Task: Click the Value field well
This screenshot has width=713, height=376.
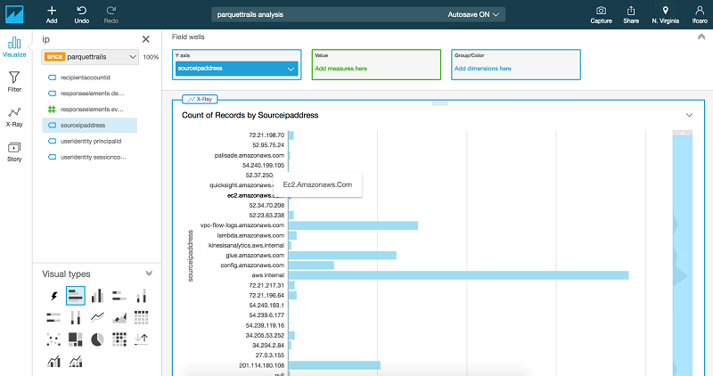Action: (x=376, y=64)
